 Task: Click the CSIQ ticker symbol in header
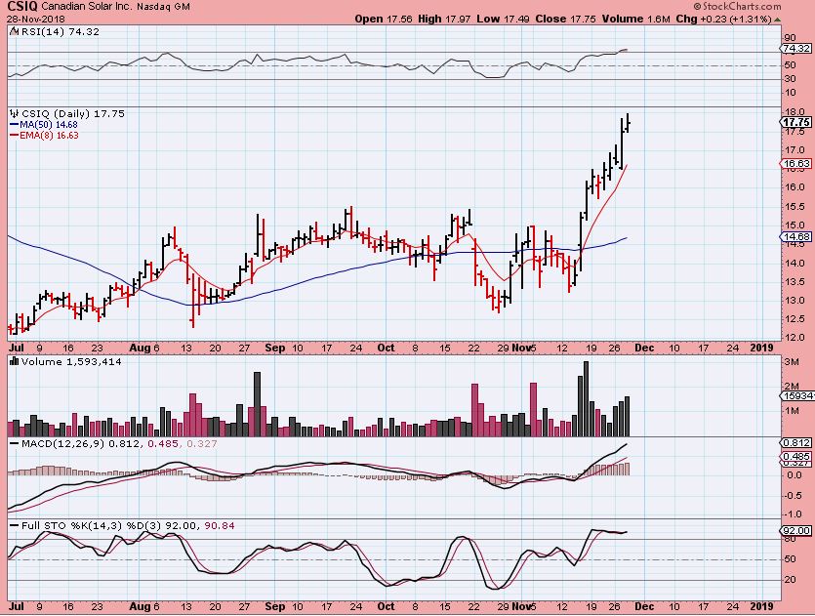[x=22, y=7]
